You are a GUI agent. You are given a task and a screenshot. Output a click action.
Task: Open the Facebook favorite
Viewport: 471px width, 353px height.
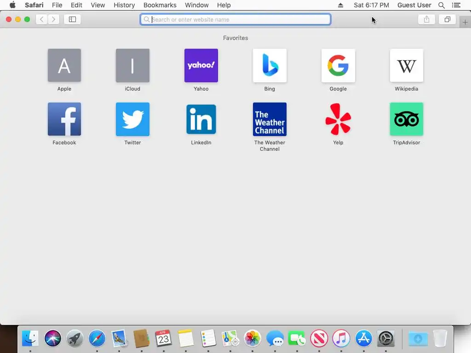click(x=64, y=119)
